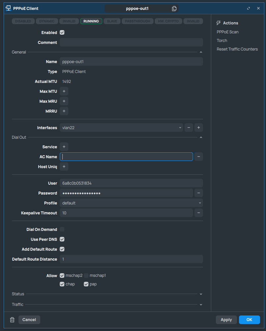Image resolution: width=266 pixels, height=331 pixels.
Task: Collapse the General section
Action: [201, 52]
